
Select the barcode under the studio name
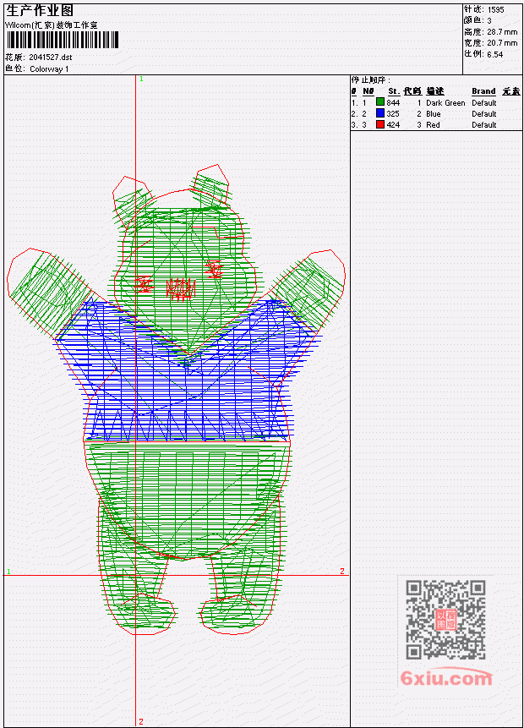pyautogui.click(x=63, y=40)
